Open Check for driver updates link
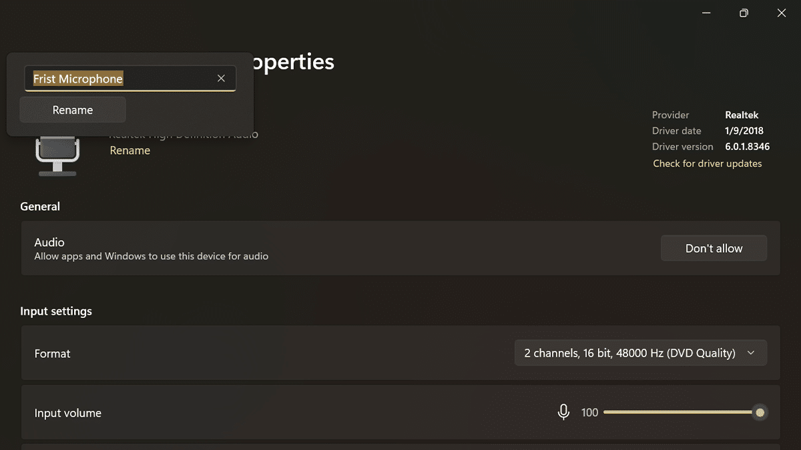The width and height of the screenshot is (801, 450). [x=707, y=163]
